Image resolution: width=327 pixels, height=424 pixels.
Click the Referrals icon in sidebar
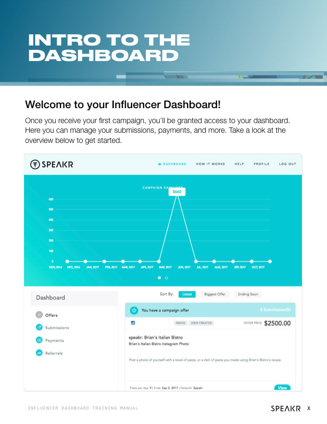39,353
